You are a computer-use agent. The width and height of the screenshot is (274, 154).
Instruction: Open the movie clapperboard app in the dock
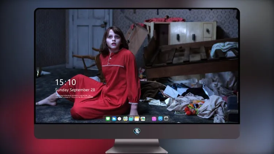click(x=131, y=119)
